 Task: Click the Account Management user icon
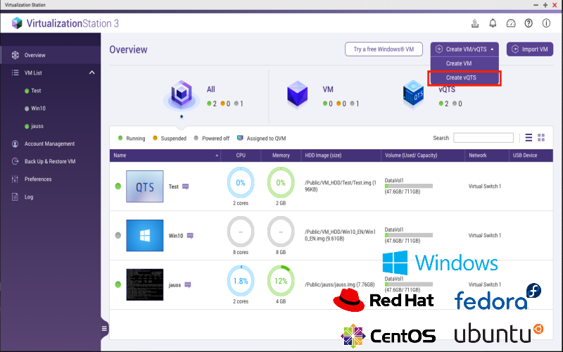[15, 144]
